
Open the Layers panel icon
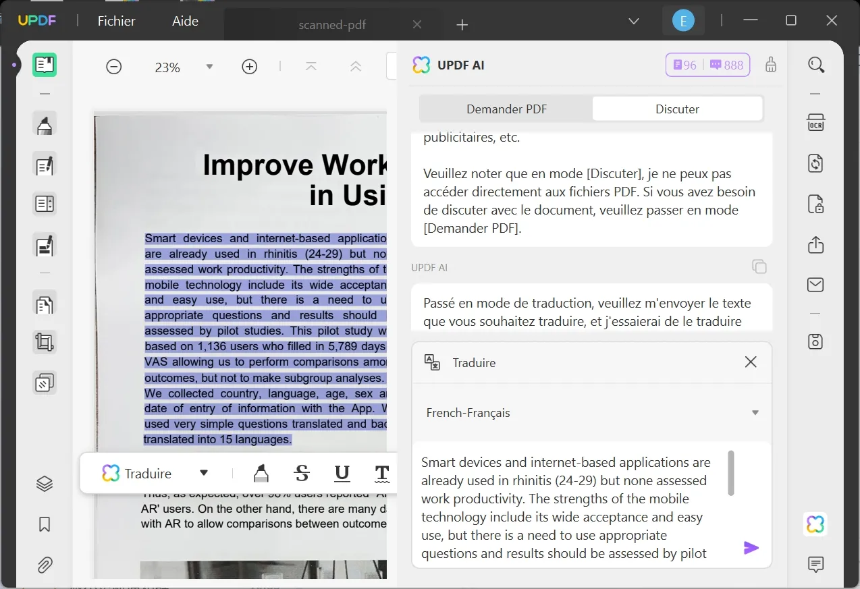coord(45,484)
